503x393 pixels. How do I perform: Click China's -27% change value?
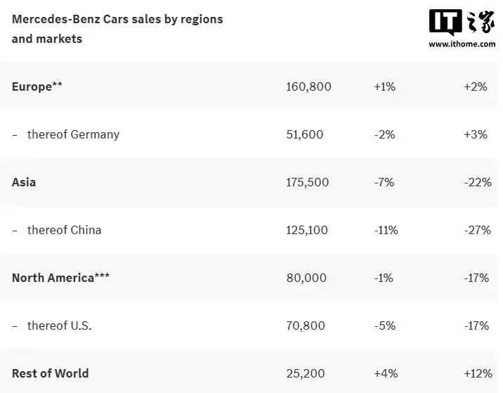pos(477,230)
